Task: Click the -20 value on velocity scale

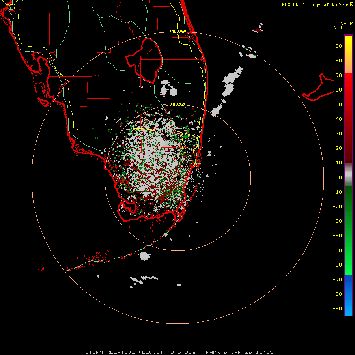Action: coord(337,206)
